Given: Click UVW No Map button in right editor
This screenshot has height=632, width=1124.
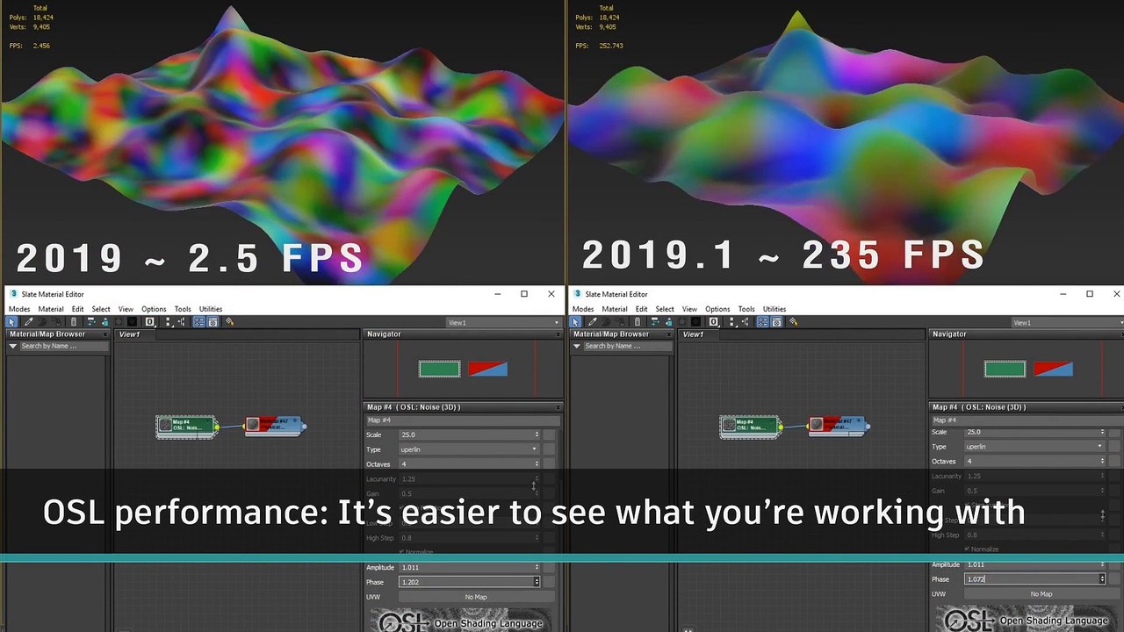Looking at the screenshot, I should (1041, 594).
